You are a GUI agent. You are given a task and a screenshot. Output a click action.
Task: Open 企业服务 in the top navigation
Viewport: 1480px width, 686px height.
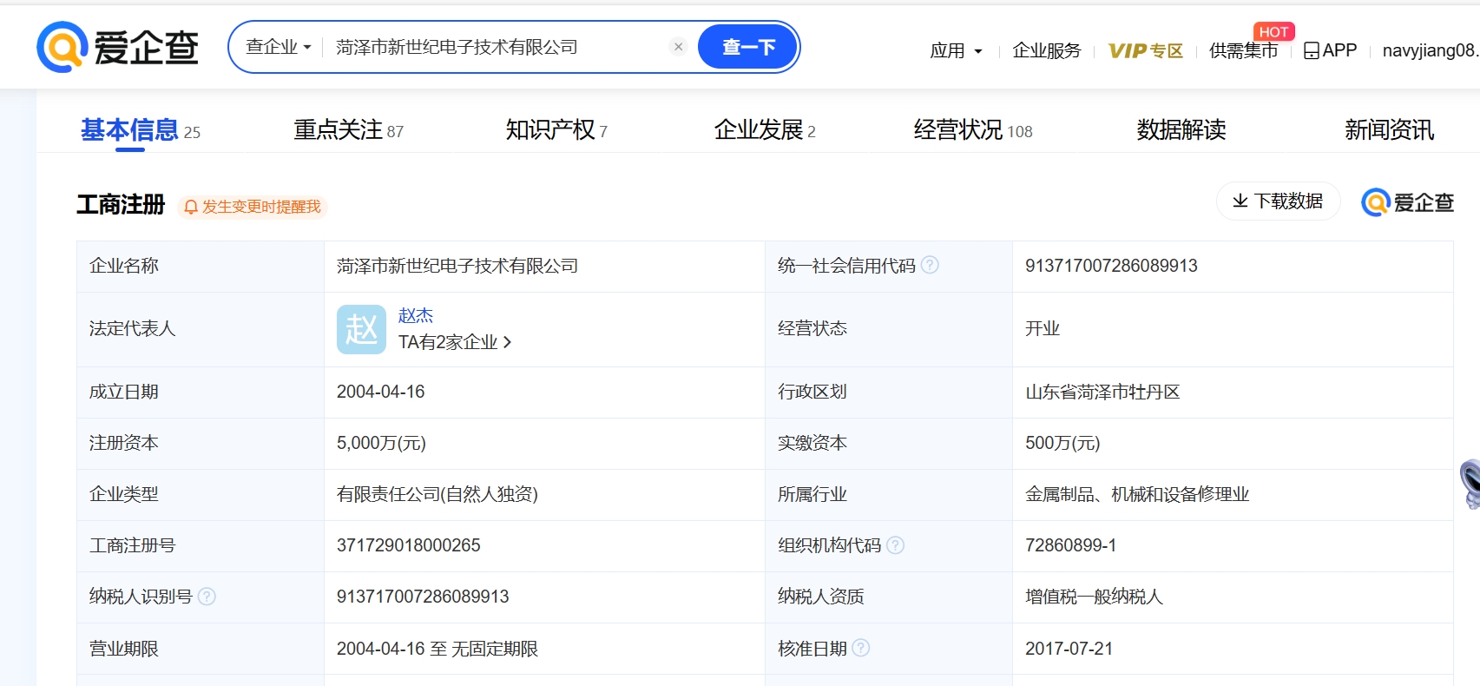pyautogui.click(x=1047, y=50)
